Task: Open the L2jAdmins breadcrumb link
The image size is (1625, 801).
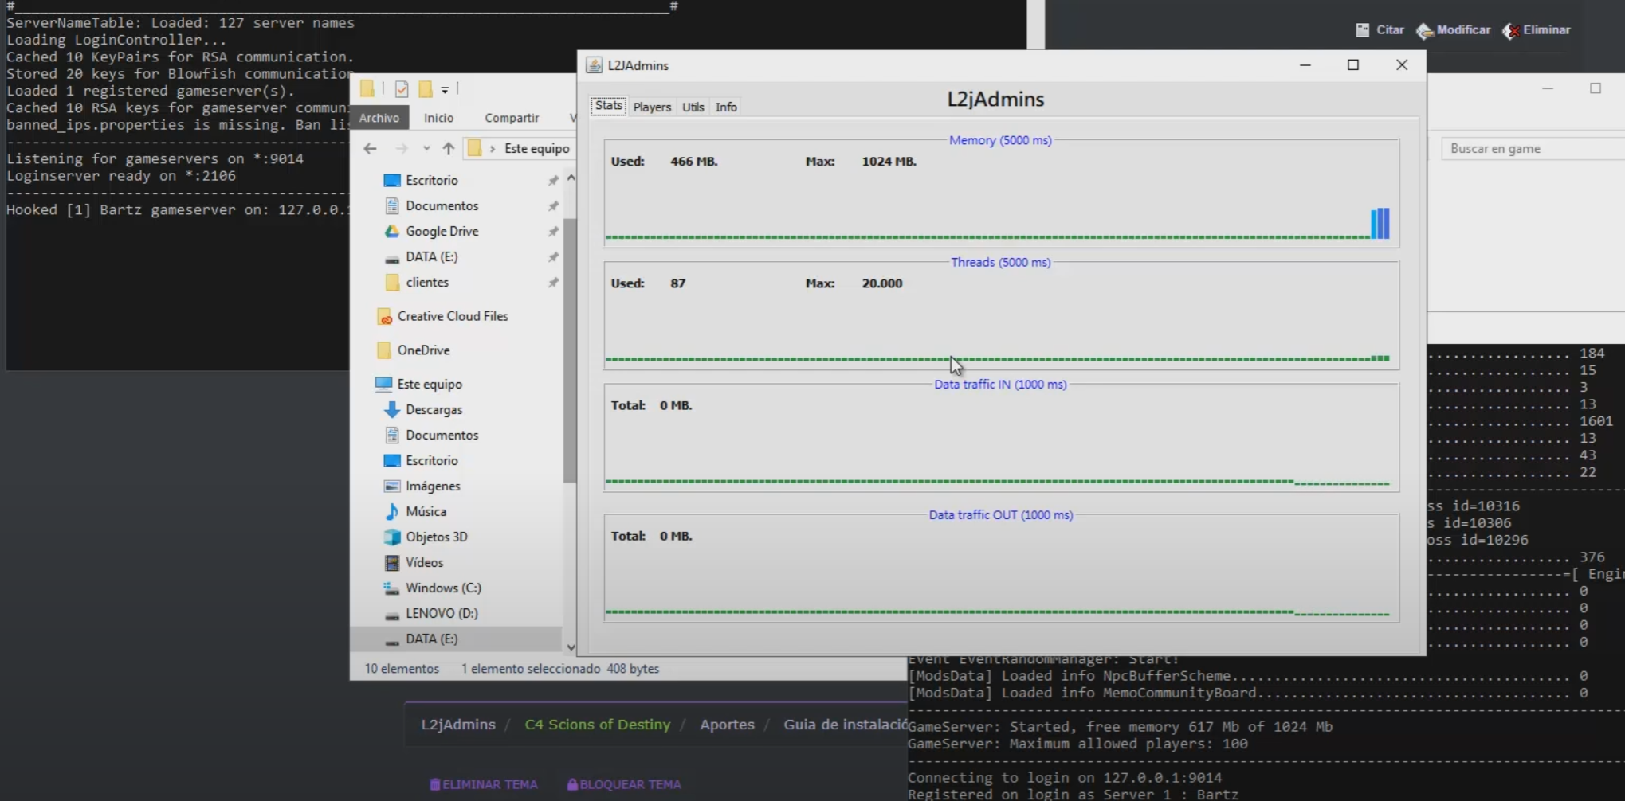Action: tap(458, 725)
